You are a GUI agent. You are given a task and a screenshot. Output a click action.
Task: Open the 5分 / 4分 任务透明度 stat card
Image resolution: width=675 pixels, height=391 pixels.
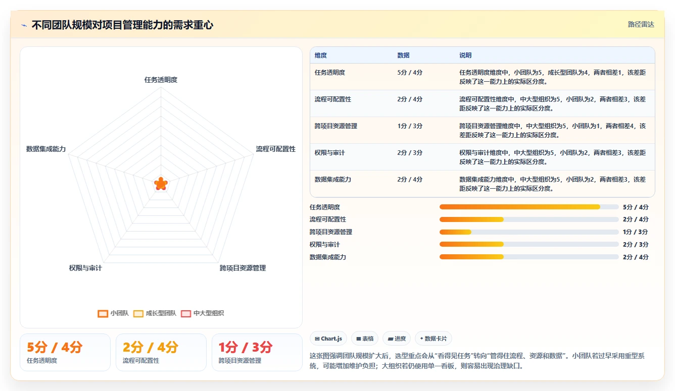(65, 352)
